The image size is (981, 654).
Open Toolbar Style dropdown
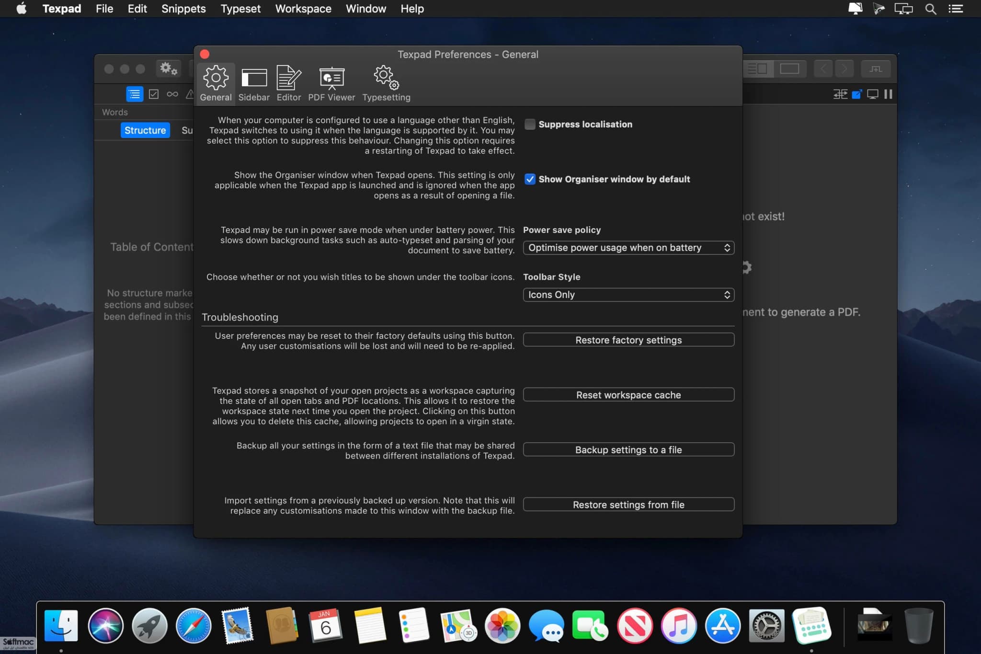coord(628,295)
